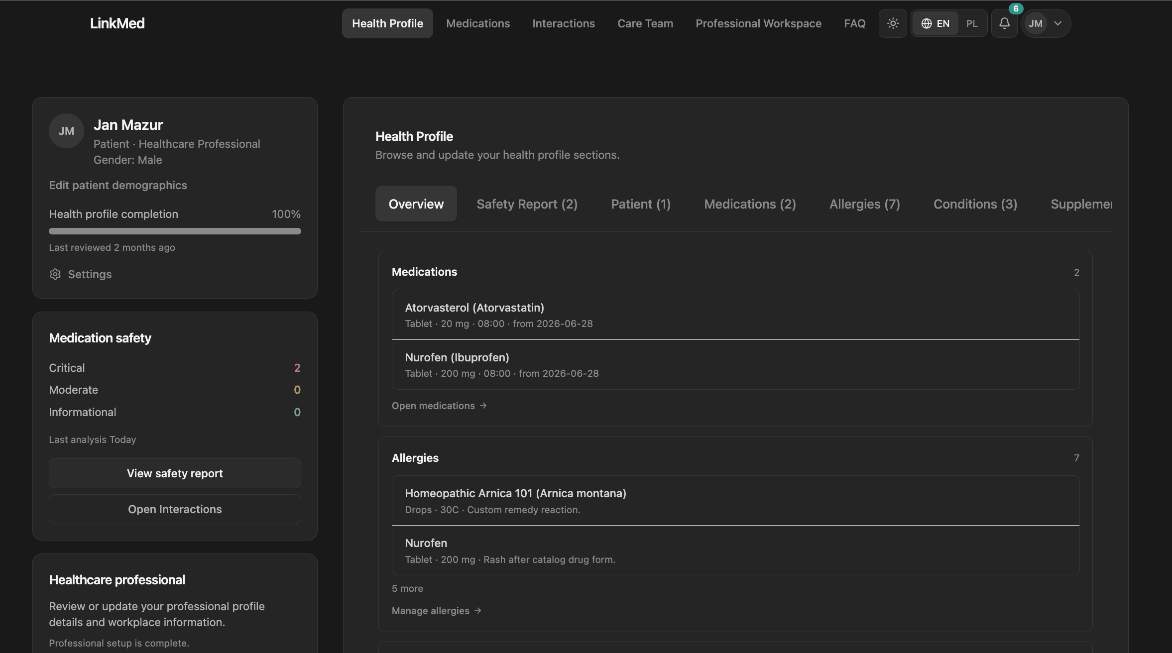Viewport: 1172px width, 653px height.
Task: Click 'Last analysis Today' text
Action: pos(93,439)
